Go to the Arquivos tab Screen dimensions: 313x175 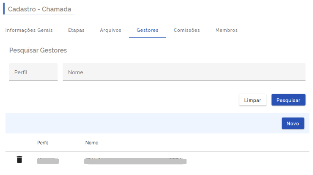(x=110, y=30)
